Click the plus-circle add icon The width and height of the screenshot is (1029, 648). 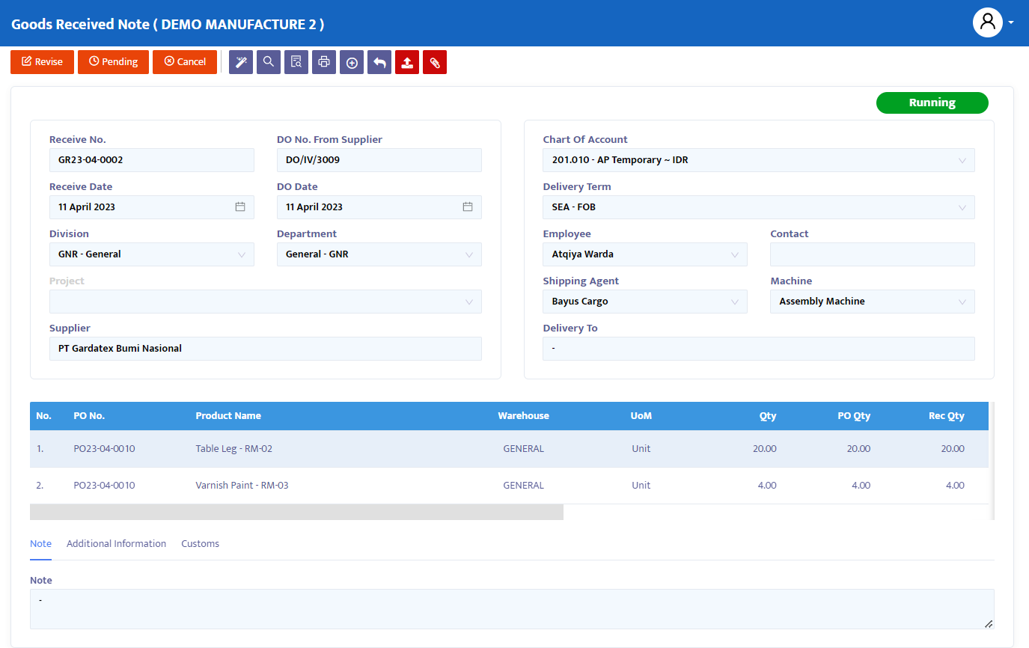[x=352, y=62]
